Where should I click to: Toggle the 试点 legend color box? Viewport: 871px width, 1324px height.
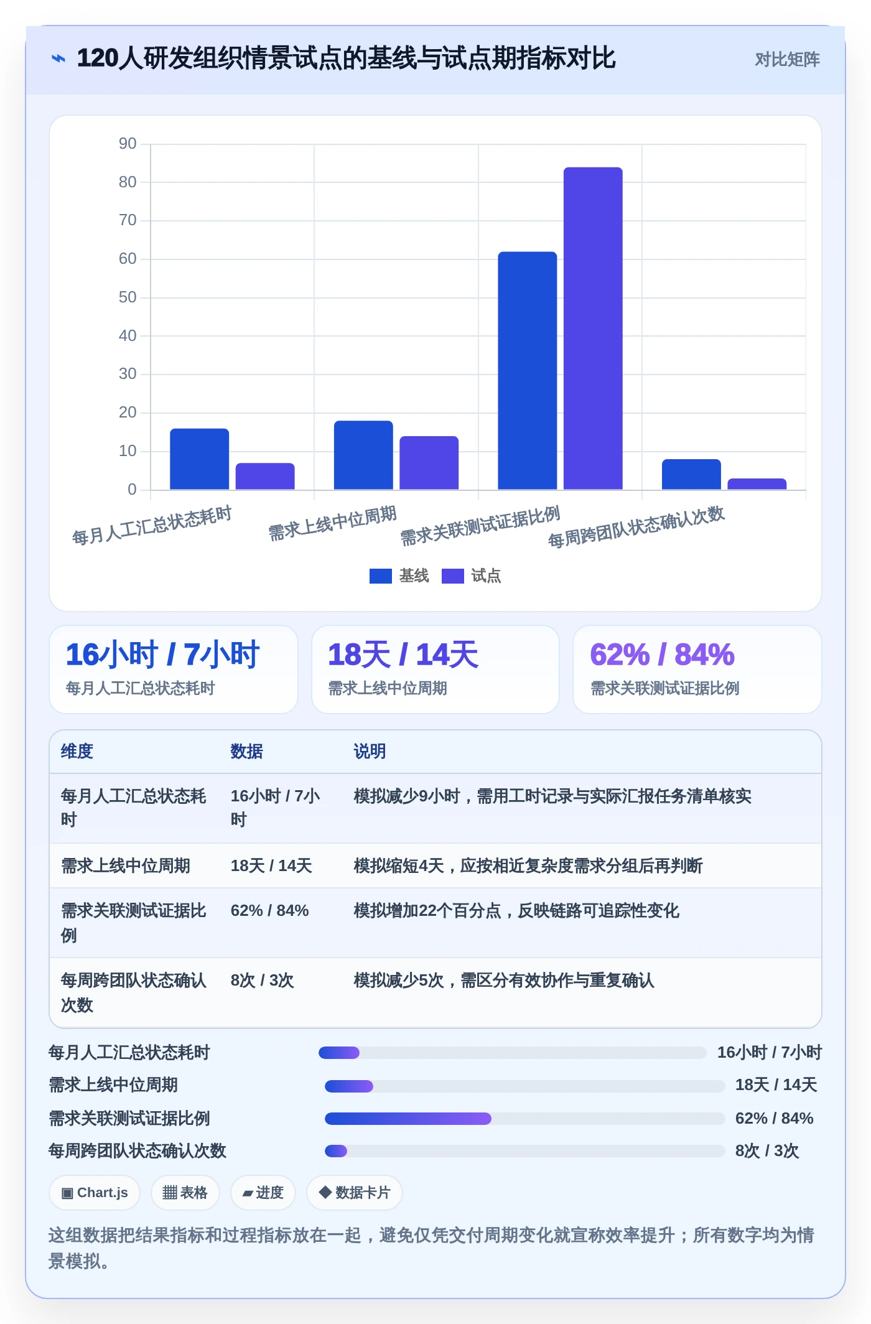pyautogui.click(x=452, y=576)
